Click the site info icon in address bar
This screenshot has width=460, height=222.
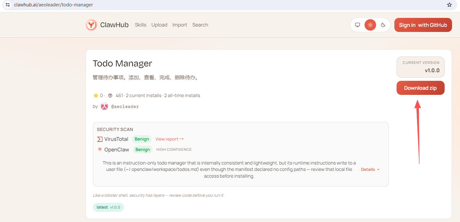pyautogui.click(x=8, y=5)
